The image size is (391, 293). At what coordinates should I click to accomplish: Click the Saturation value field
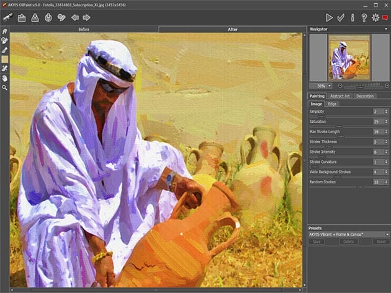[376, 121]
